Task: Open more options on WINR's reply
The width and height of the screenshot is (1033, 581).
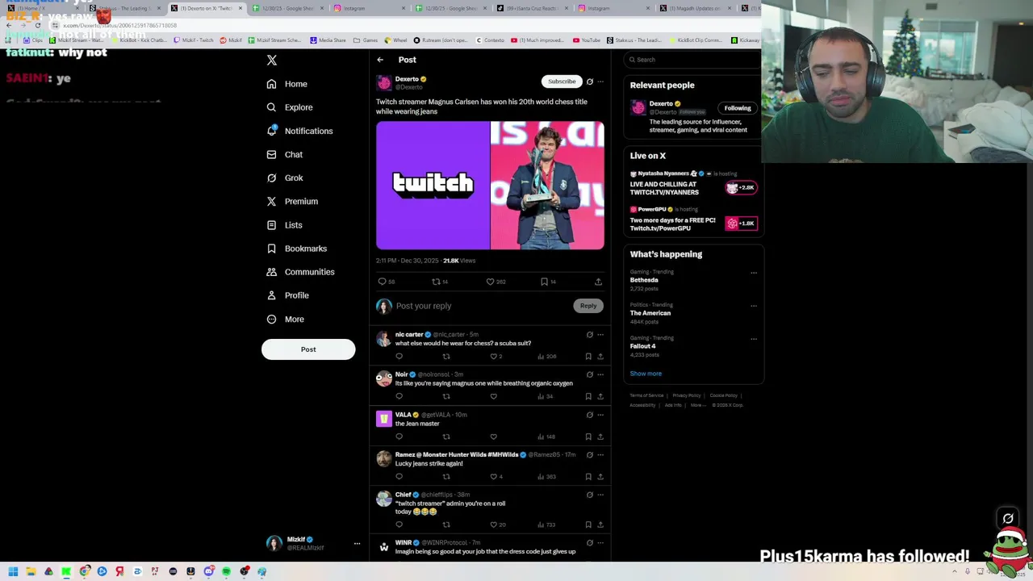Action: pyautogui.click(x=600, y=542)
